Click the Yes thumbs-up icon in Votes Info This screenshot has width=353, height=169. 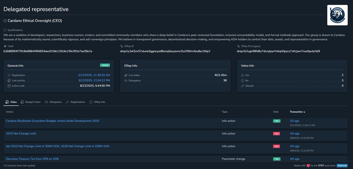pos(243,75)
